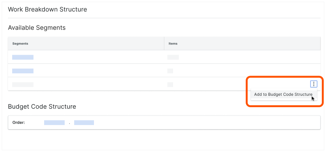Viewport: 326px width, 152px height.
Task: Click the dot separator between order segments
Action: click(69, 123)
